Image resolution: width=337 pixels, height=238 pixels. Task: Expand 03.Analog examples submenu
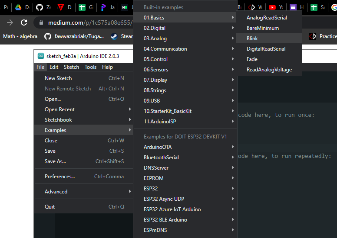click(185, 39)
